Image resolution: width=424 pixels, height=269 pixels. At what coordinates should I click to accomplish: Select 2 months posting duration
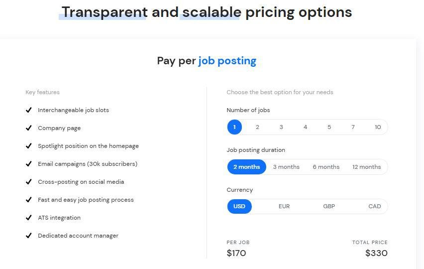[x=247, y=167]
